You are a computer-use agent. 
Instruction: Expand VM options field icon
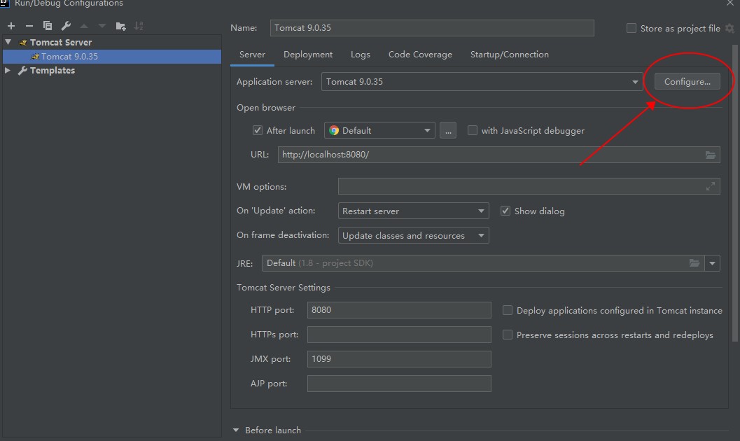[x=711, y=187]
